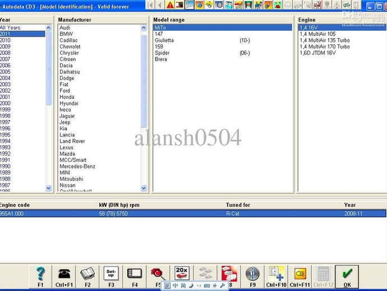Select model 147 in Model range
This screenshot has width=387, height=291.
coord(223,34)
